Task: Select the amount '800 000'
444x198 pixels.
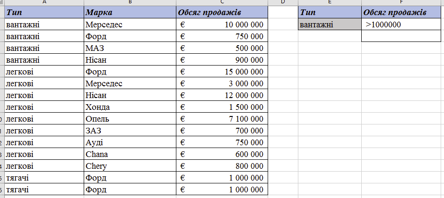Action: click(x=222, y=166)
